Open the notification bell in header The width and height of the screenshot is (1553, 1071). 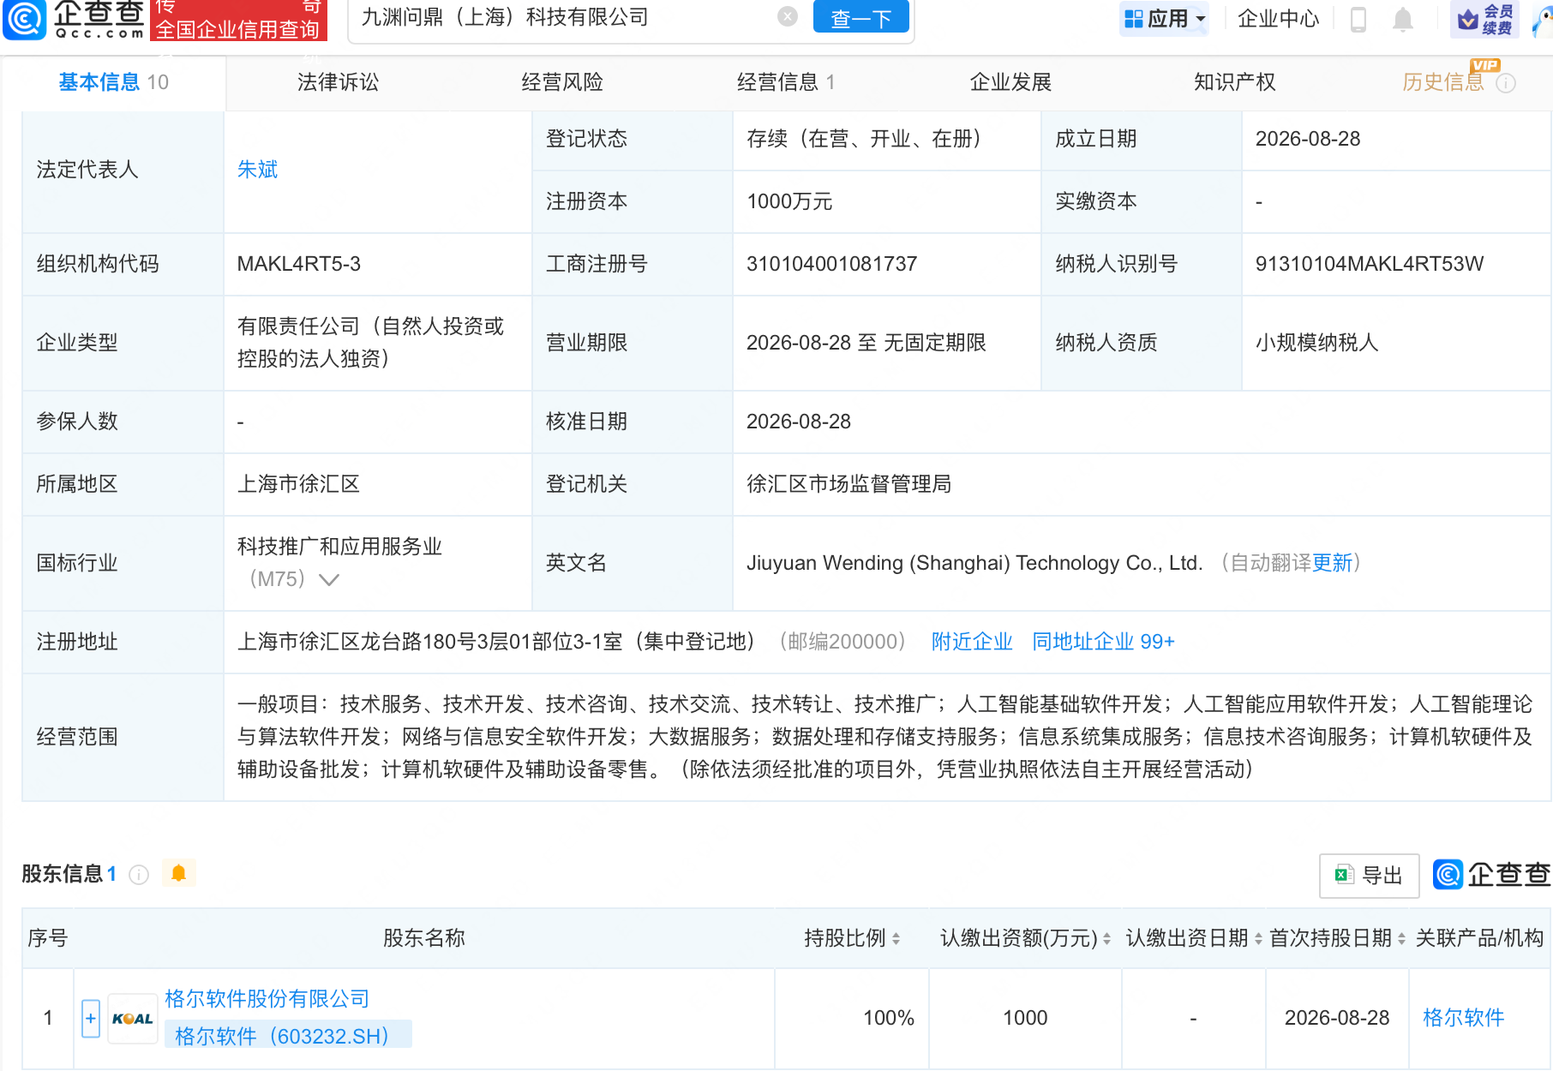(1402, 19)
